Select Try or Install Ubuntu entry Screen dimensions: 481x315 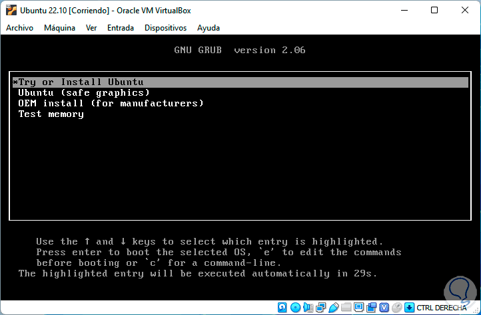[x=240, y=82]
